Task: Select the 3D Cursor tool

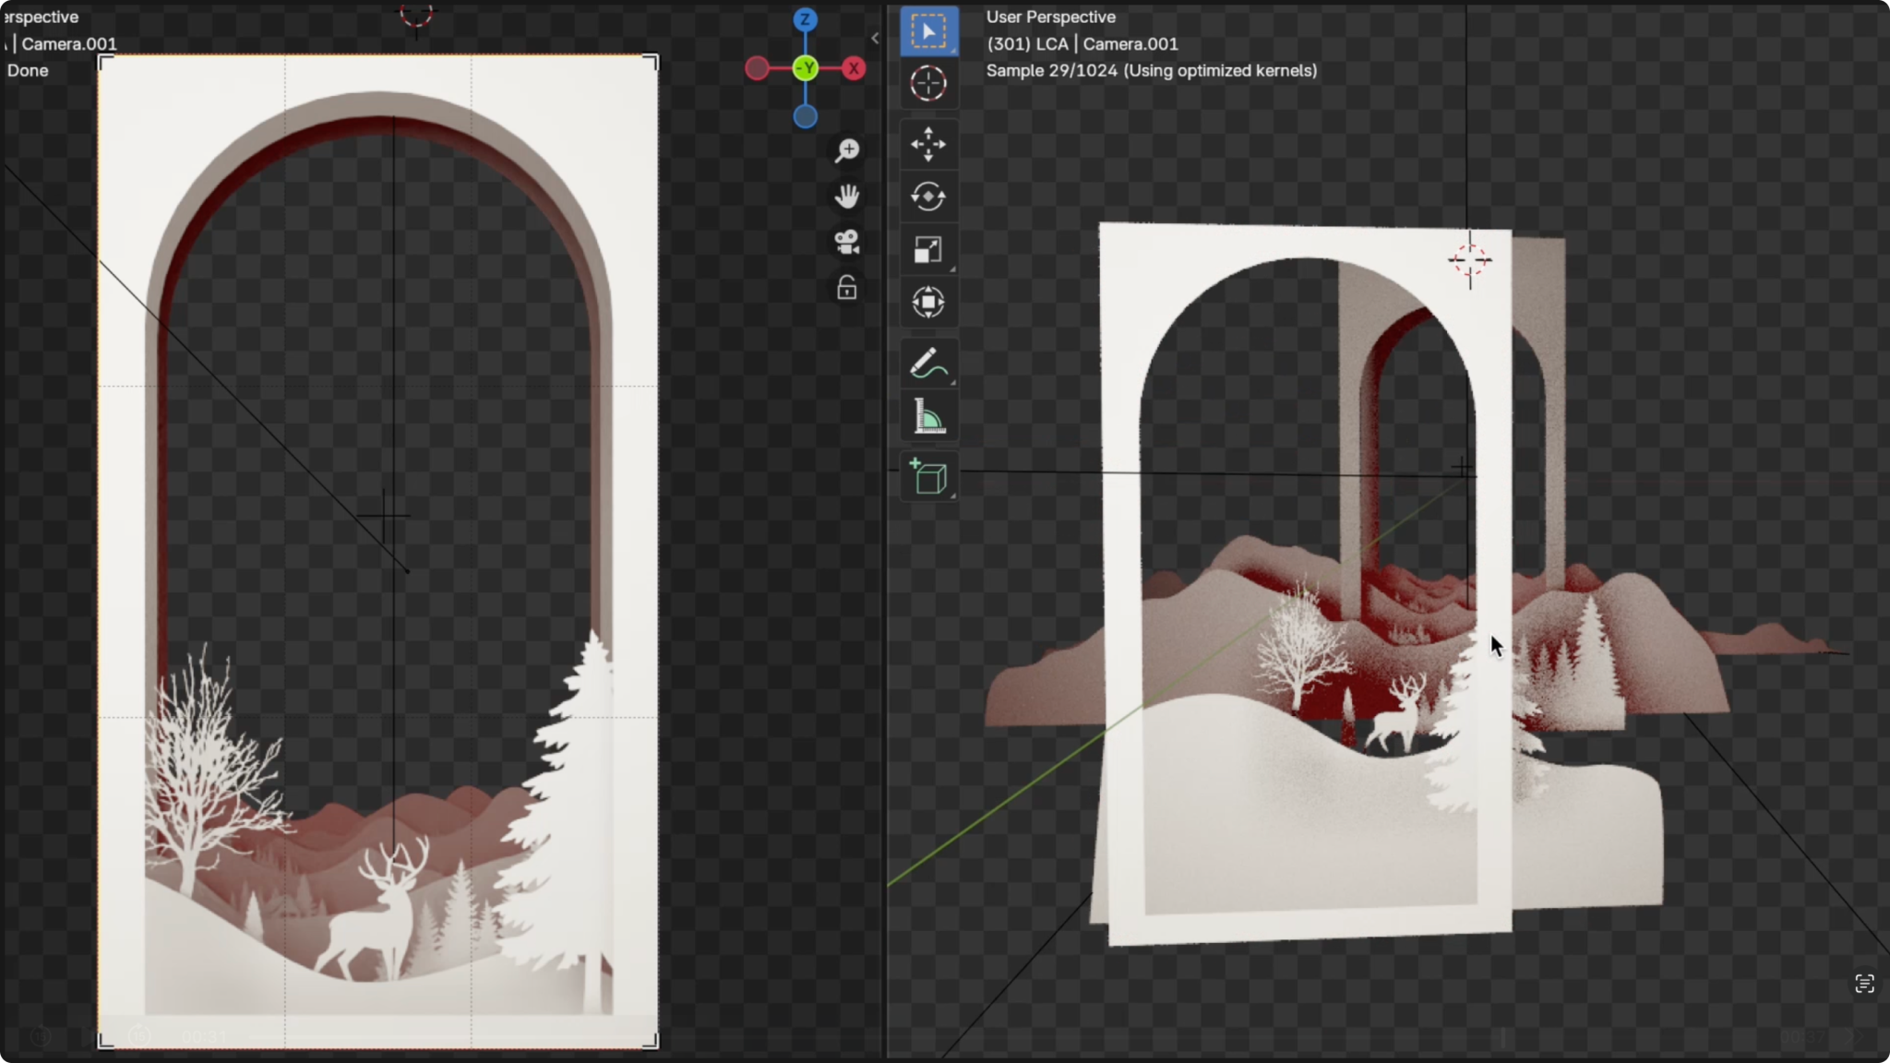Action: coord(928,84)
